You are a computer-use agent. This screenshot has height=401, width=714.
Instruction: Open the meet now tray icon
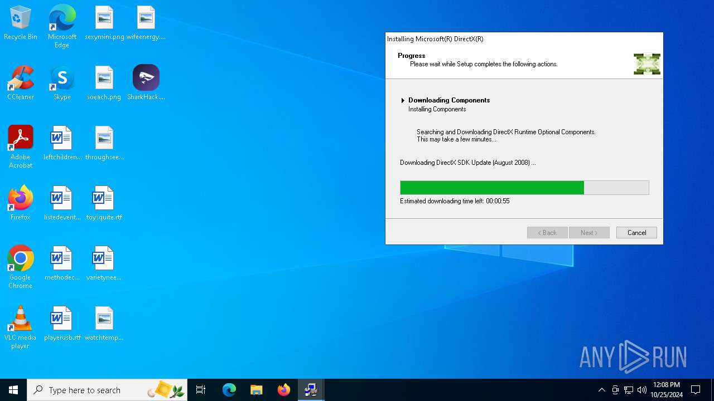point(615,390)
